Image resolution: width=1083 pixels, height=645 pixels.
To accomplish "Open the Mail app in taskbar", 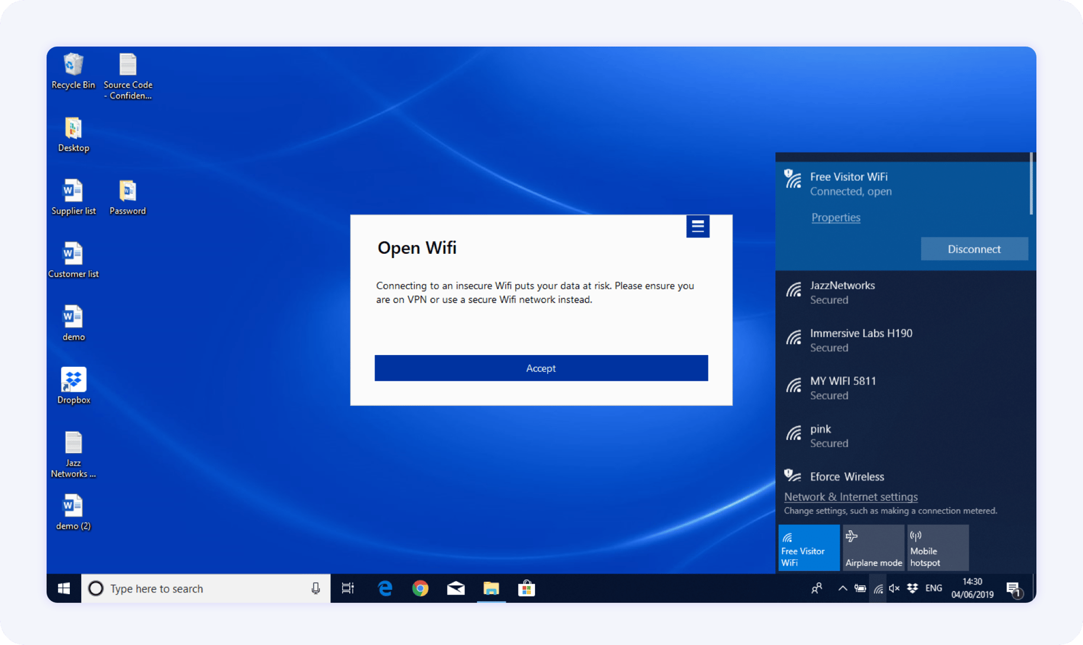I will (456, 589).
